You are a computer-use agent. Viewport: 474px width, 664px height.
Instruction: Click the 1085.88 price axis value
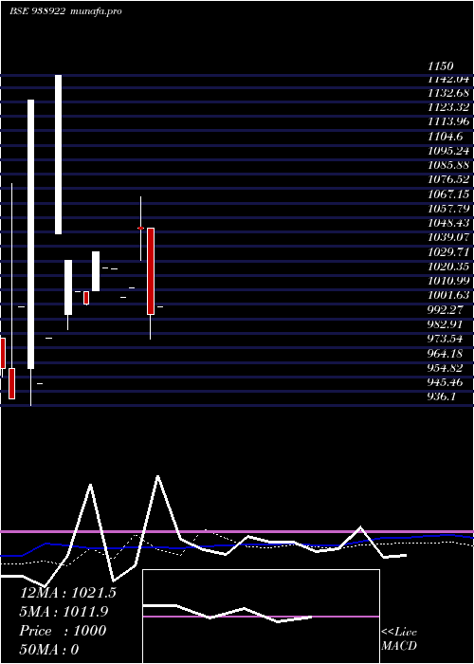(447, 165)
